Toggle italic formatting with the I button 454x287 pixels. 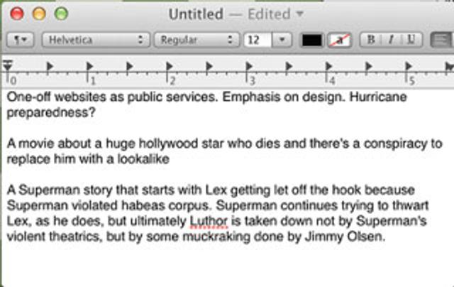pos(391,40)
